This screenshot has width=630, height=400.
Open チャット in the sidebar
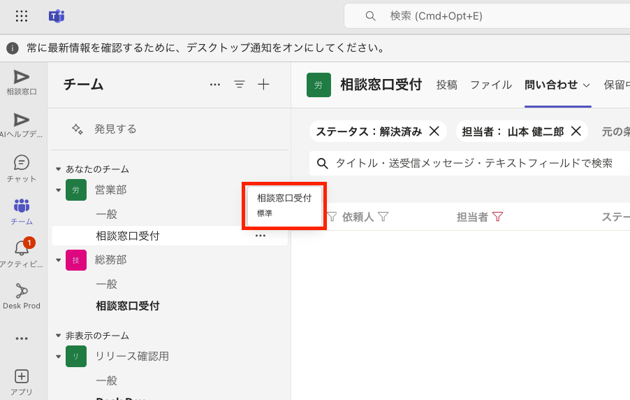pos(21,169)
